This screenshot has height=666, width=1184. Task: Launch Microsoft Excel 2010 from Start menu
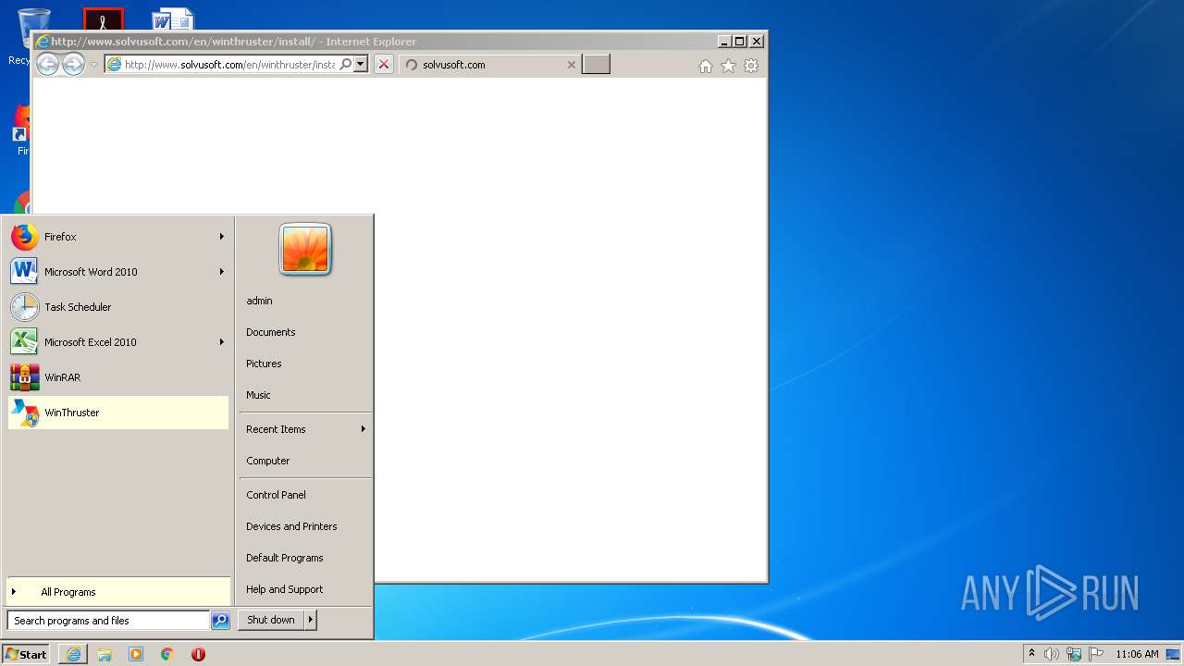click(117, 342)
